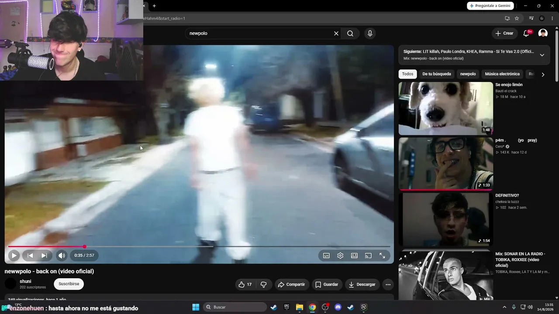Click the video title newwpolo - back on

click(49, 271)
